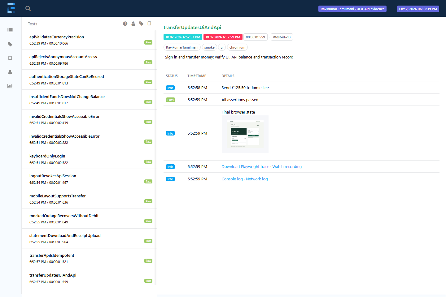Open the Final browser state screenshot thumbnail
This screenshot has width=446, height=297.
(x=245, y=134)
